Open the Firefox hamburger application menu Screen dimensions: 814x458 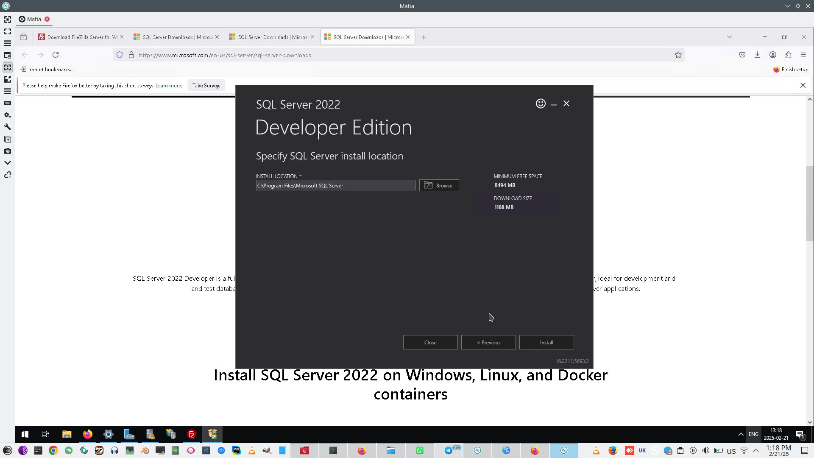click(803, 55)
